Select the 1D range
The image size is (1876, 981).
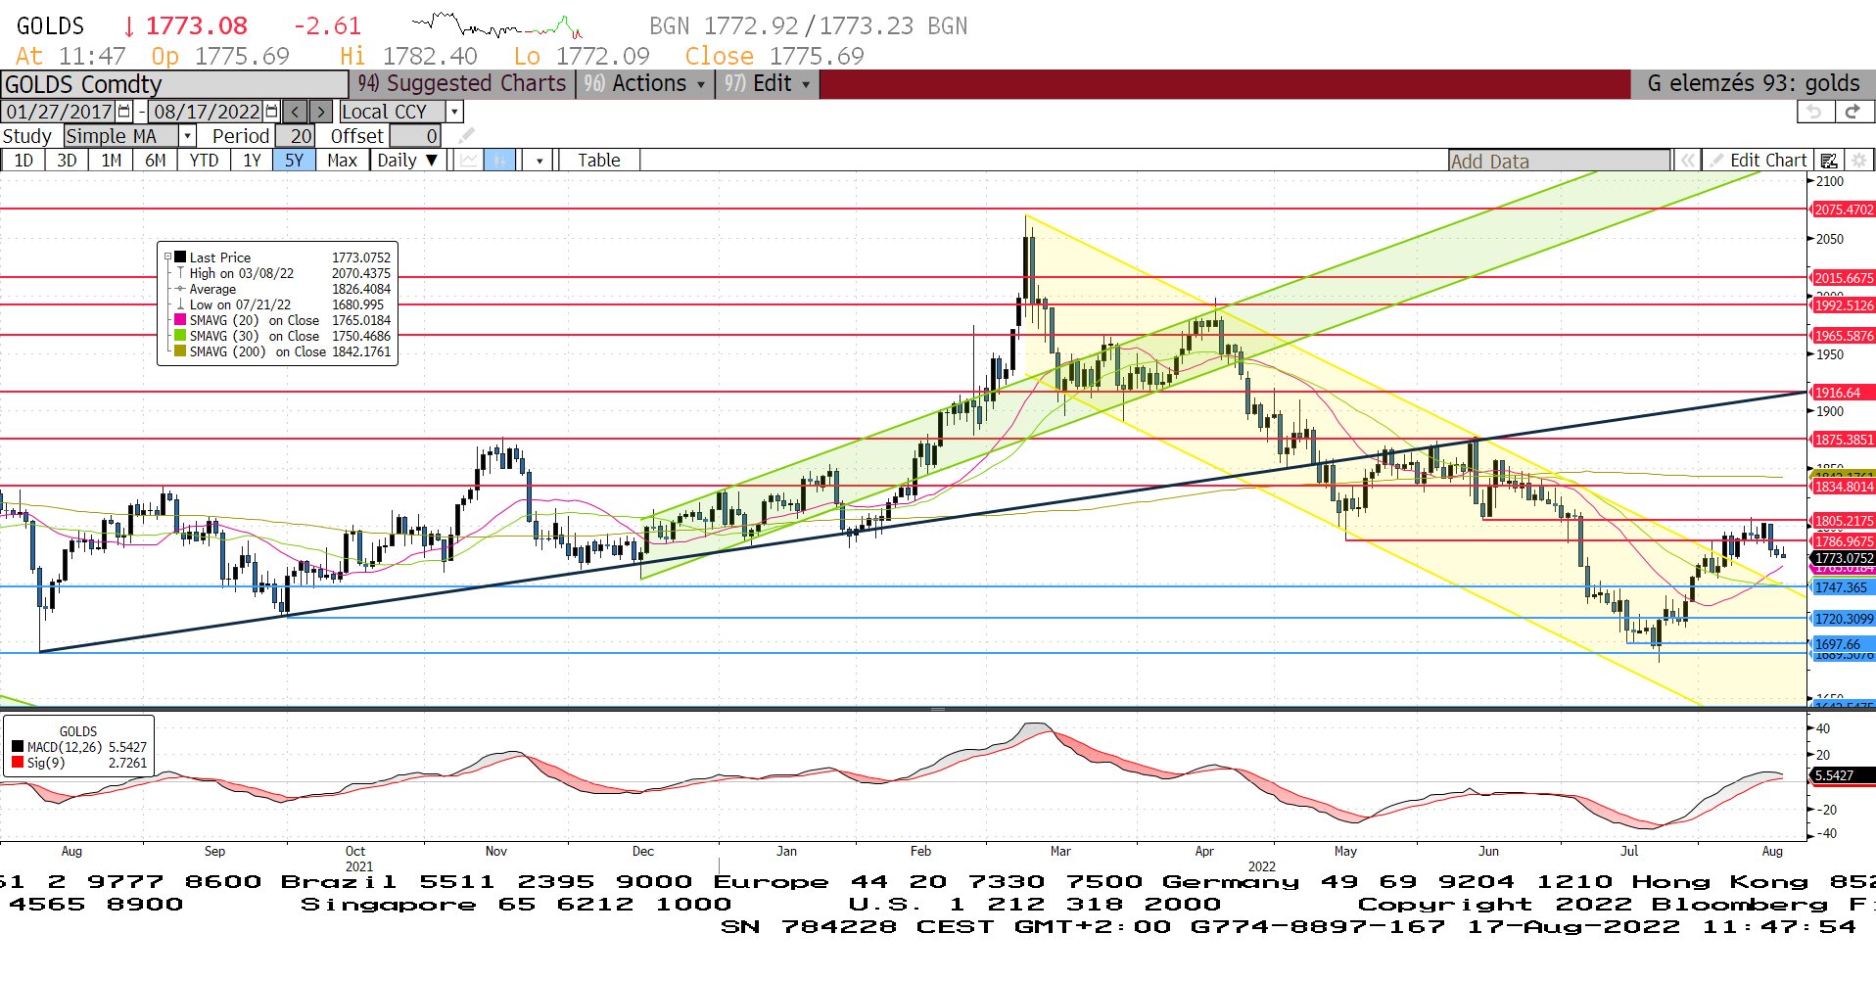[x=23, y=160]
